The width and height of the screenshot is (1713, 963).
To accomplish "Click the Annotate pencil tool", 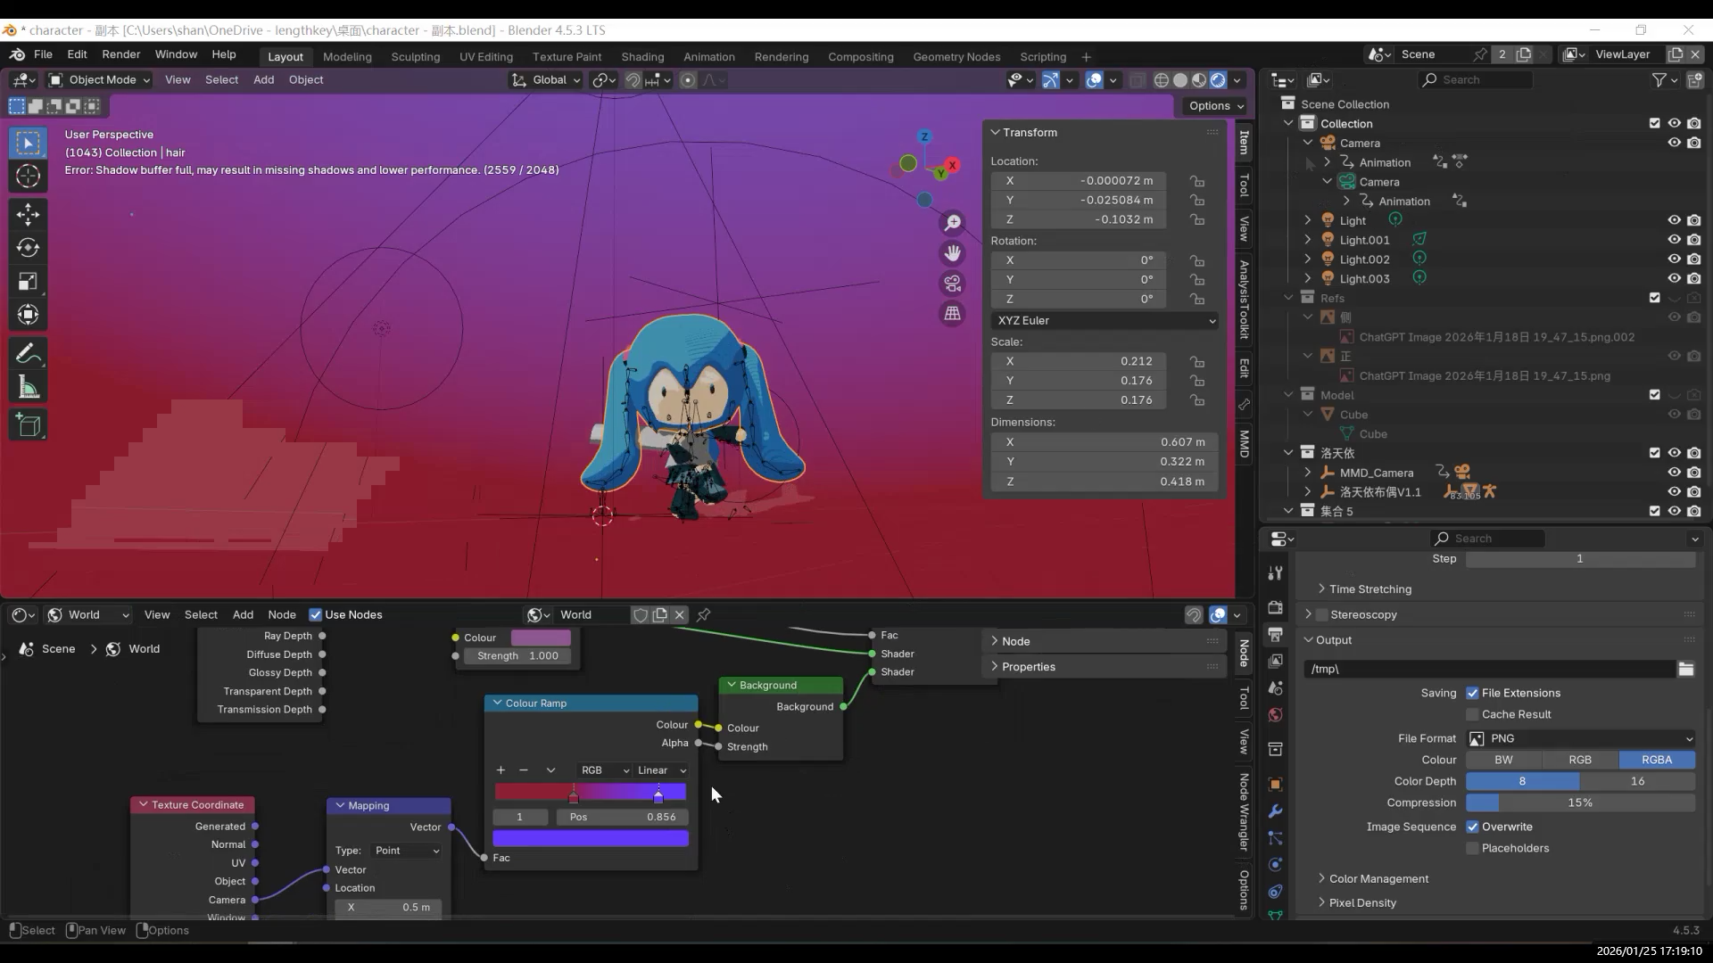I will [28, 354].
